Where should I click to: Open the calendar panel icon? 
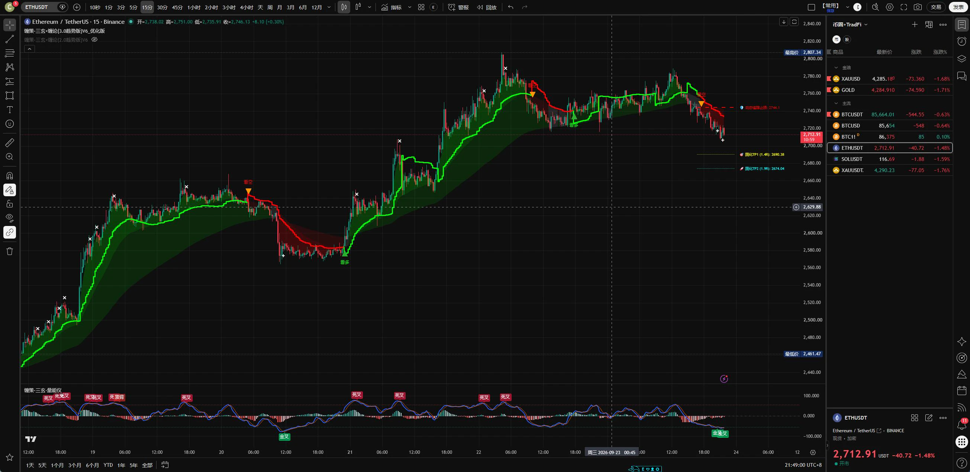[x=962, y=391]
